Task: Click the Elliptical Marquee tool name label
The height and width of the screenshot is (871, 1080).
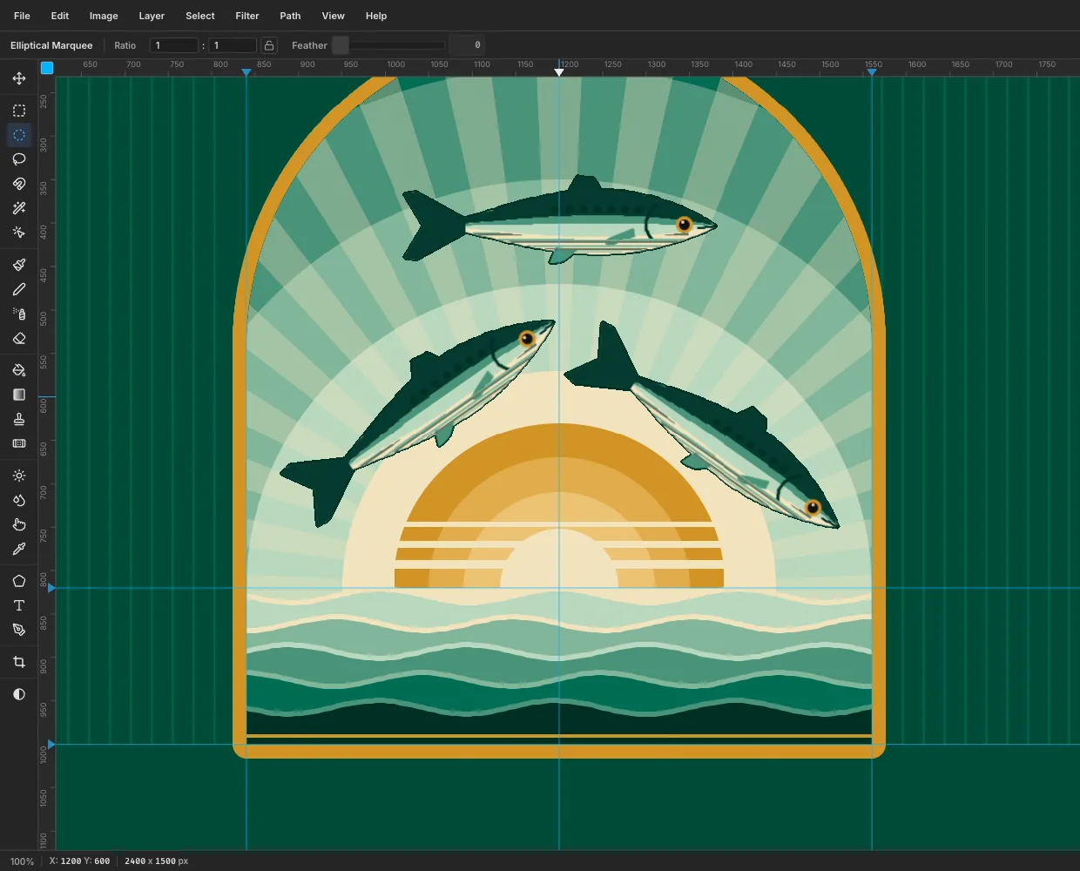Action: (51, 45)
